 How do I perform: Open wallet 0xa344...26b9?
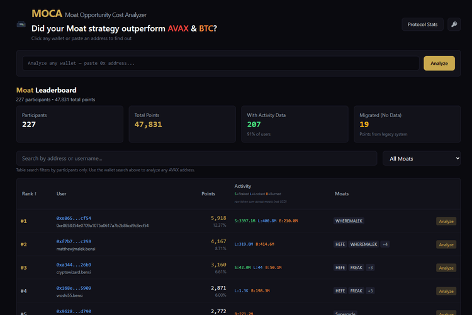[74, 265]
